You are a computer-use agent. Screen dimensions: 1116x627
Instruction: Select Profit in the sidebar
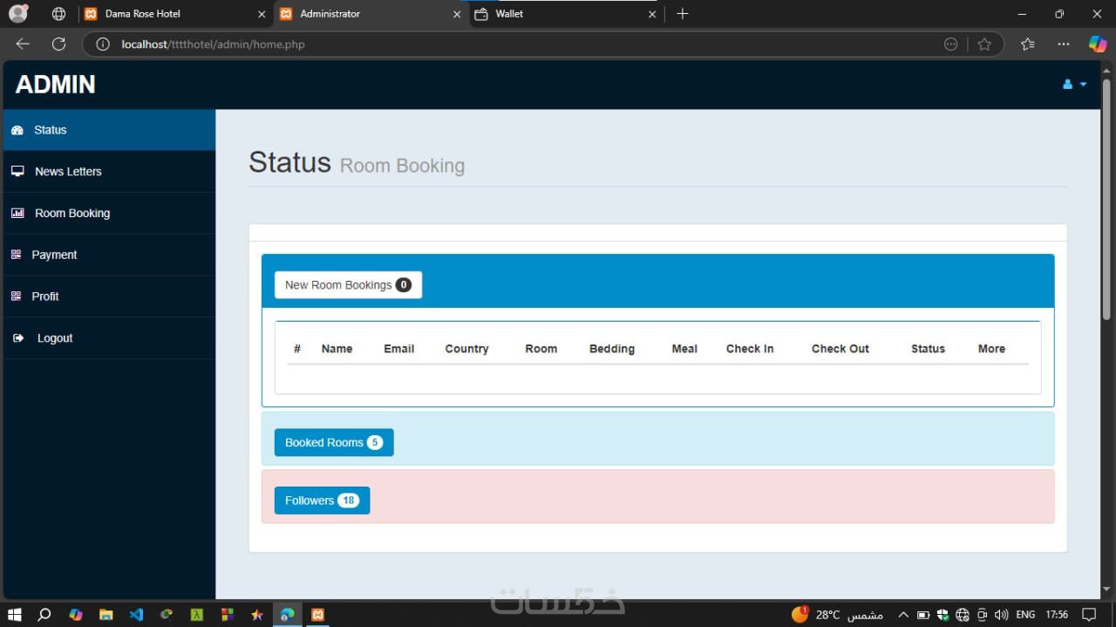(x=109, y=296)
